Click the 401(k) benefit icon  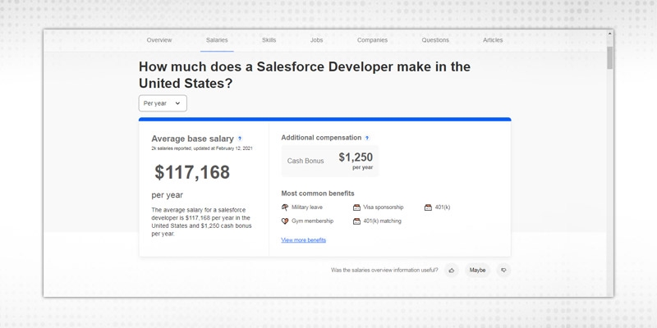[x=428, y=207]
